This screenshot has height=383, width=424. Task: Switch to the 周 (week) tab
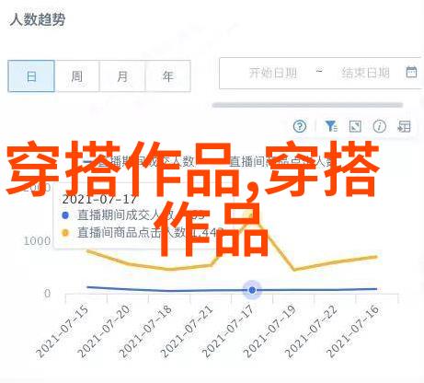[77, 76]
